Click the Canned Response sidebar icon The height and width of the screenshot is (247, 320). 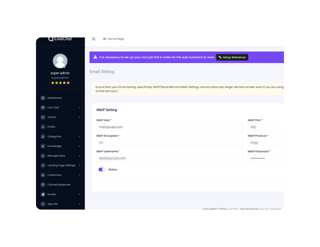pos(43,185)
